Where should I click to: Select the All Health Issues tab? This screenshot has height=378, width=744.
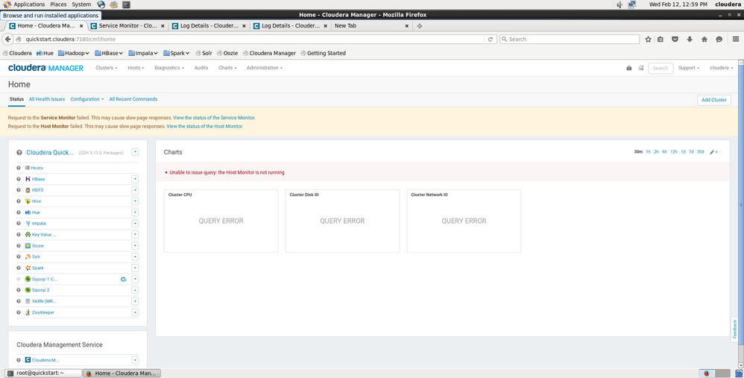tap(46, 99)
